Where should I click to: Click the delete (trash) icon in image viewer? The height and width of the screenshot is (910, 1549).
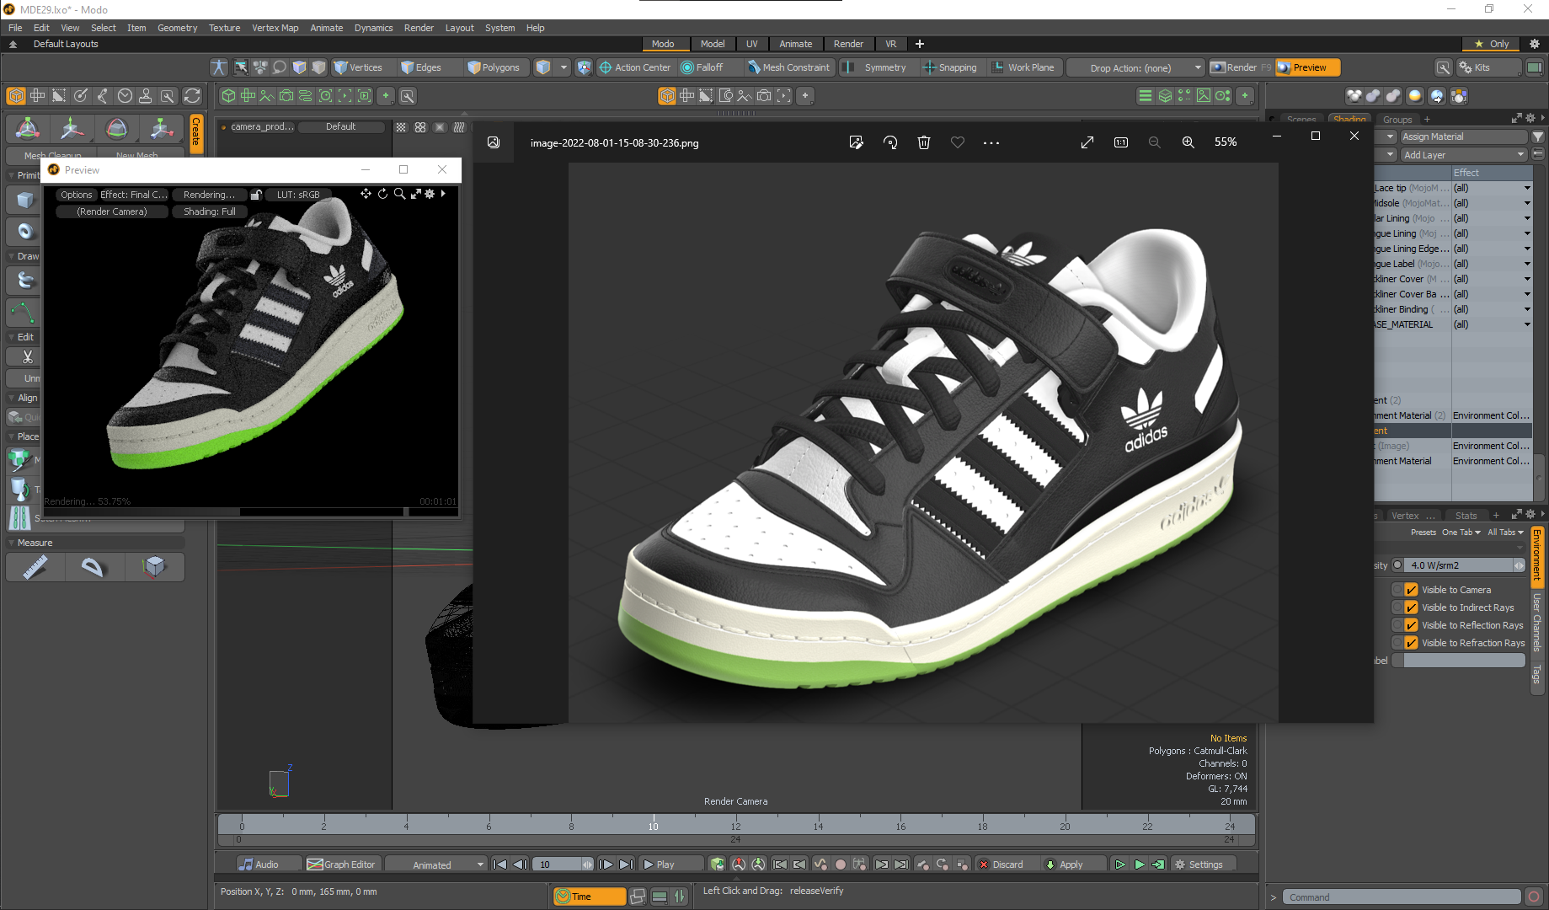coord(924,142)
